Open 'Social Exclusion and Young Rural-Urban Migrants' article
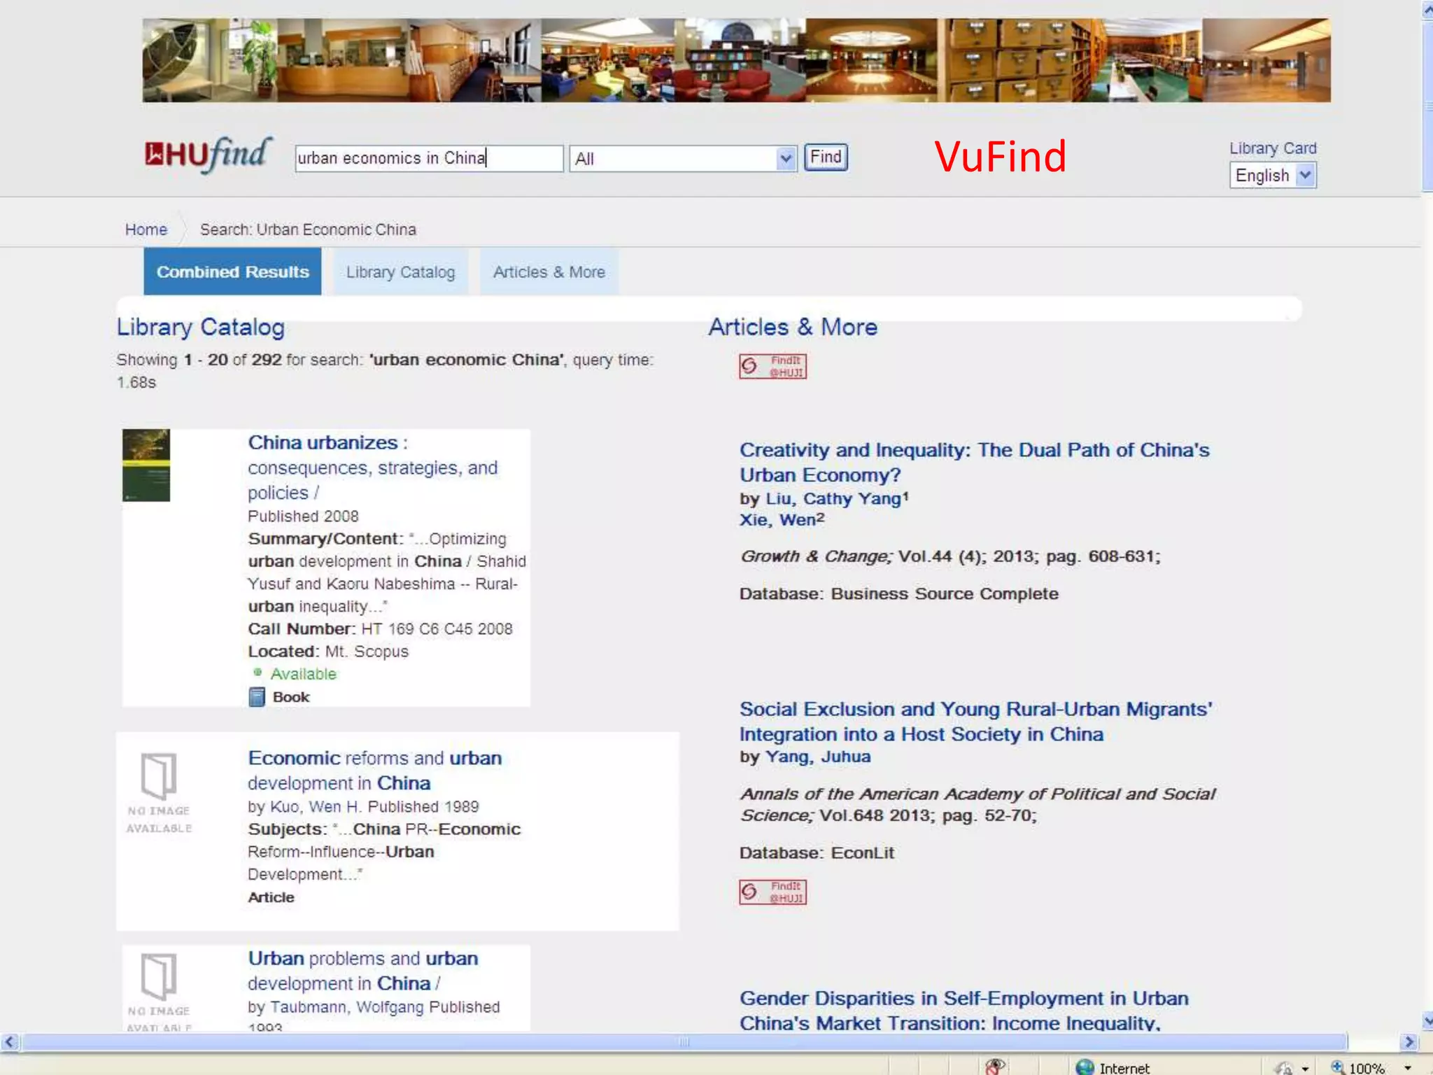1433x1075 pixels. click(x=975, y=722)
